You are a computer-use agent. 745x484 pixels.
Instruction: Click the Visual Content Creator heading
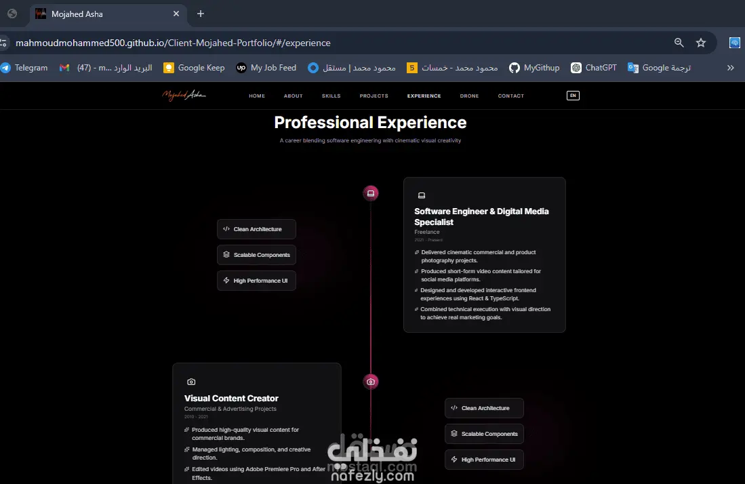(x=231, y=399)
